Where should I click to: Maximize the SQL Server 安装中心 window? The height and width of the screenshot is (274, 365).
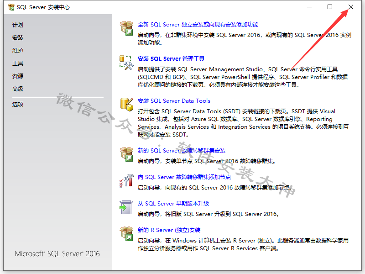pos(330,7)
